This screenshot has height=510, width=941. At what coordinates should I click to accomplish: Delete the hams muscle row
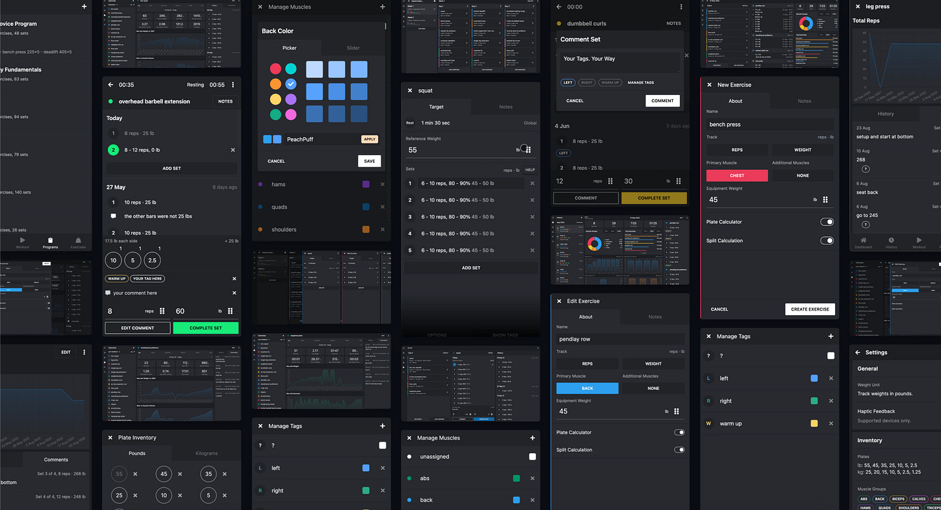383,184
